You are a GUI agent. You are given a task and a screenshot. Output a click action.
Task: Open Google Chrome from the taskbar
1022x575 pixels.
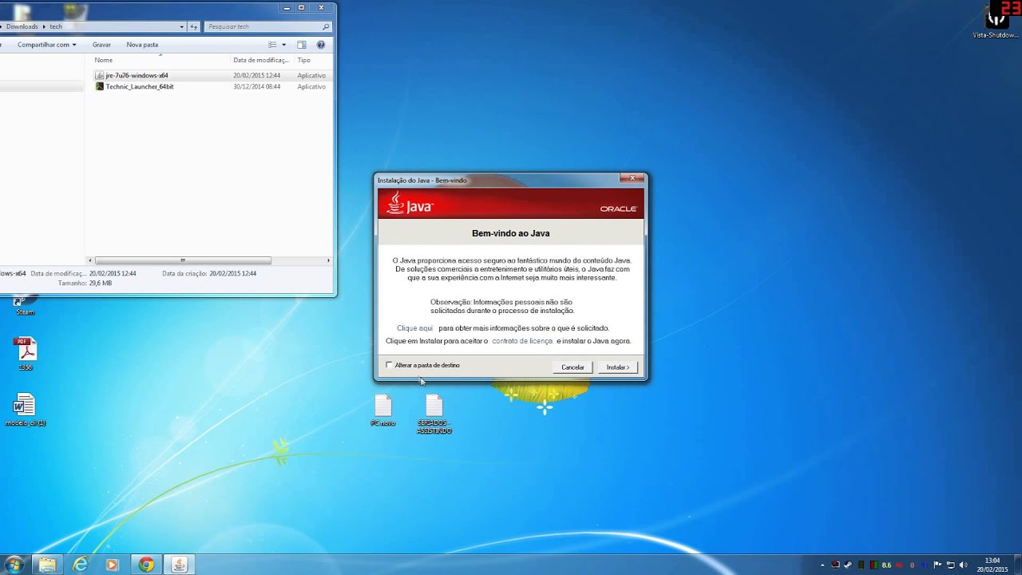click(145, 565)
